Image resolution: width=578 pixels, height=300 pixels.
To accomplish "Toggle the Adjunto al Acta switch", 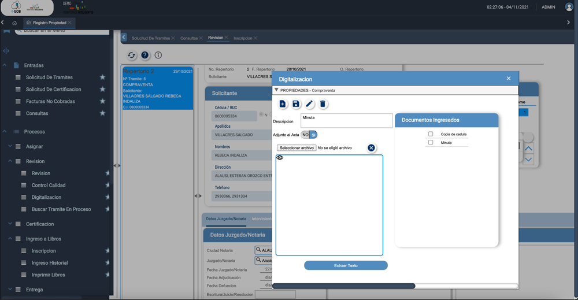I will click(x=309, y=135).
